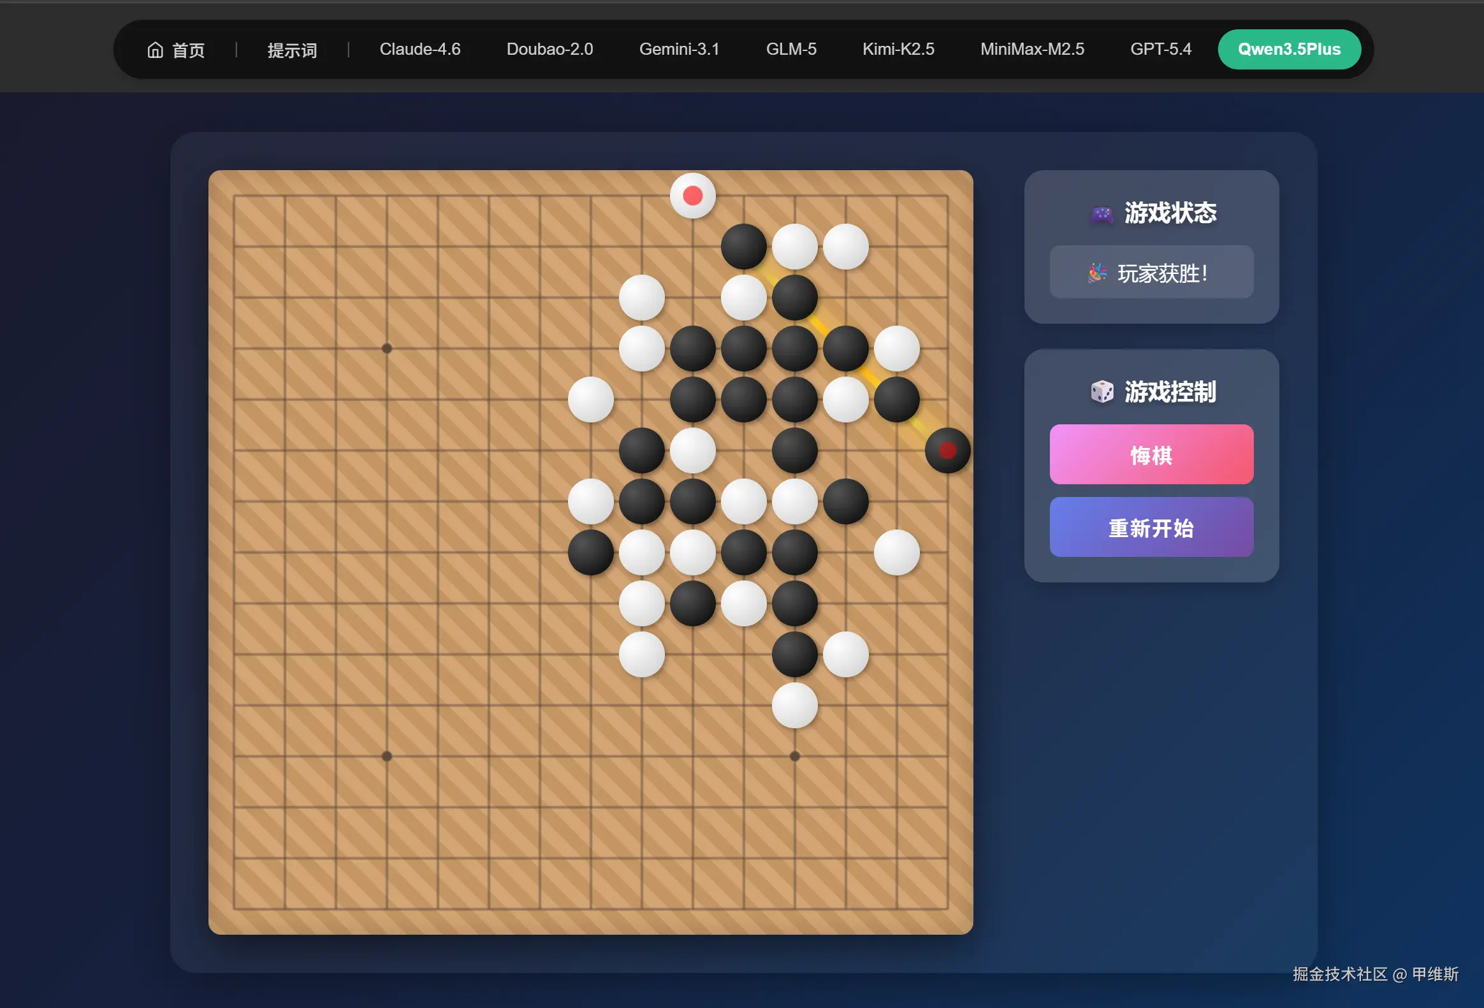This screenshot has height=1008, width=1484.
Task: Undo the move with the 悔棋 button
Action: click(x=1151, y=454)
